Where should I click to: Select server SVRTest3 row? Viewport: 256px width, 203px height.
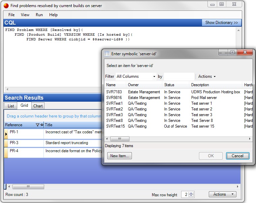coord(178,115)
